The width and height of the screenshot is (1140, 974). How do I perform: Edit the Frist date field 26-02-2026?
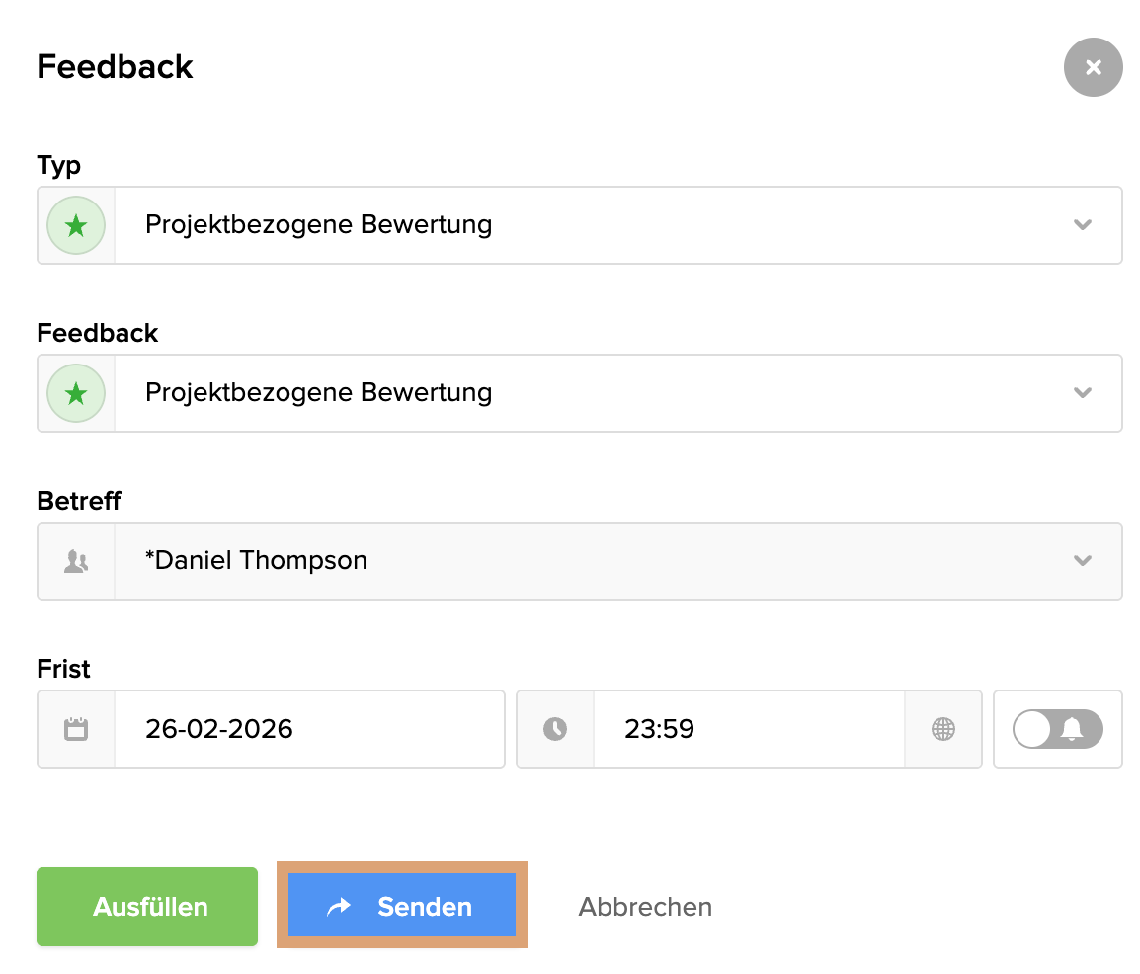pos(308,730)
